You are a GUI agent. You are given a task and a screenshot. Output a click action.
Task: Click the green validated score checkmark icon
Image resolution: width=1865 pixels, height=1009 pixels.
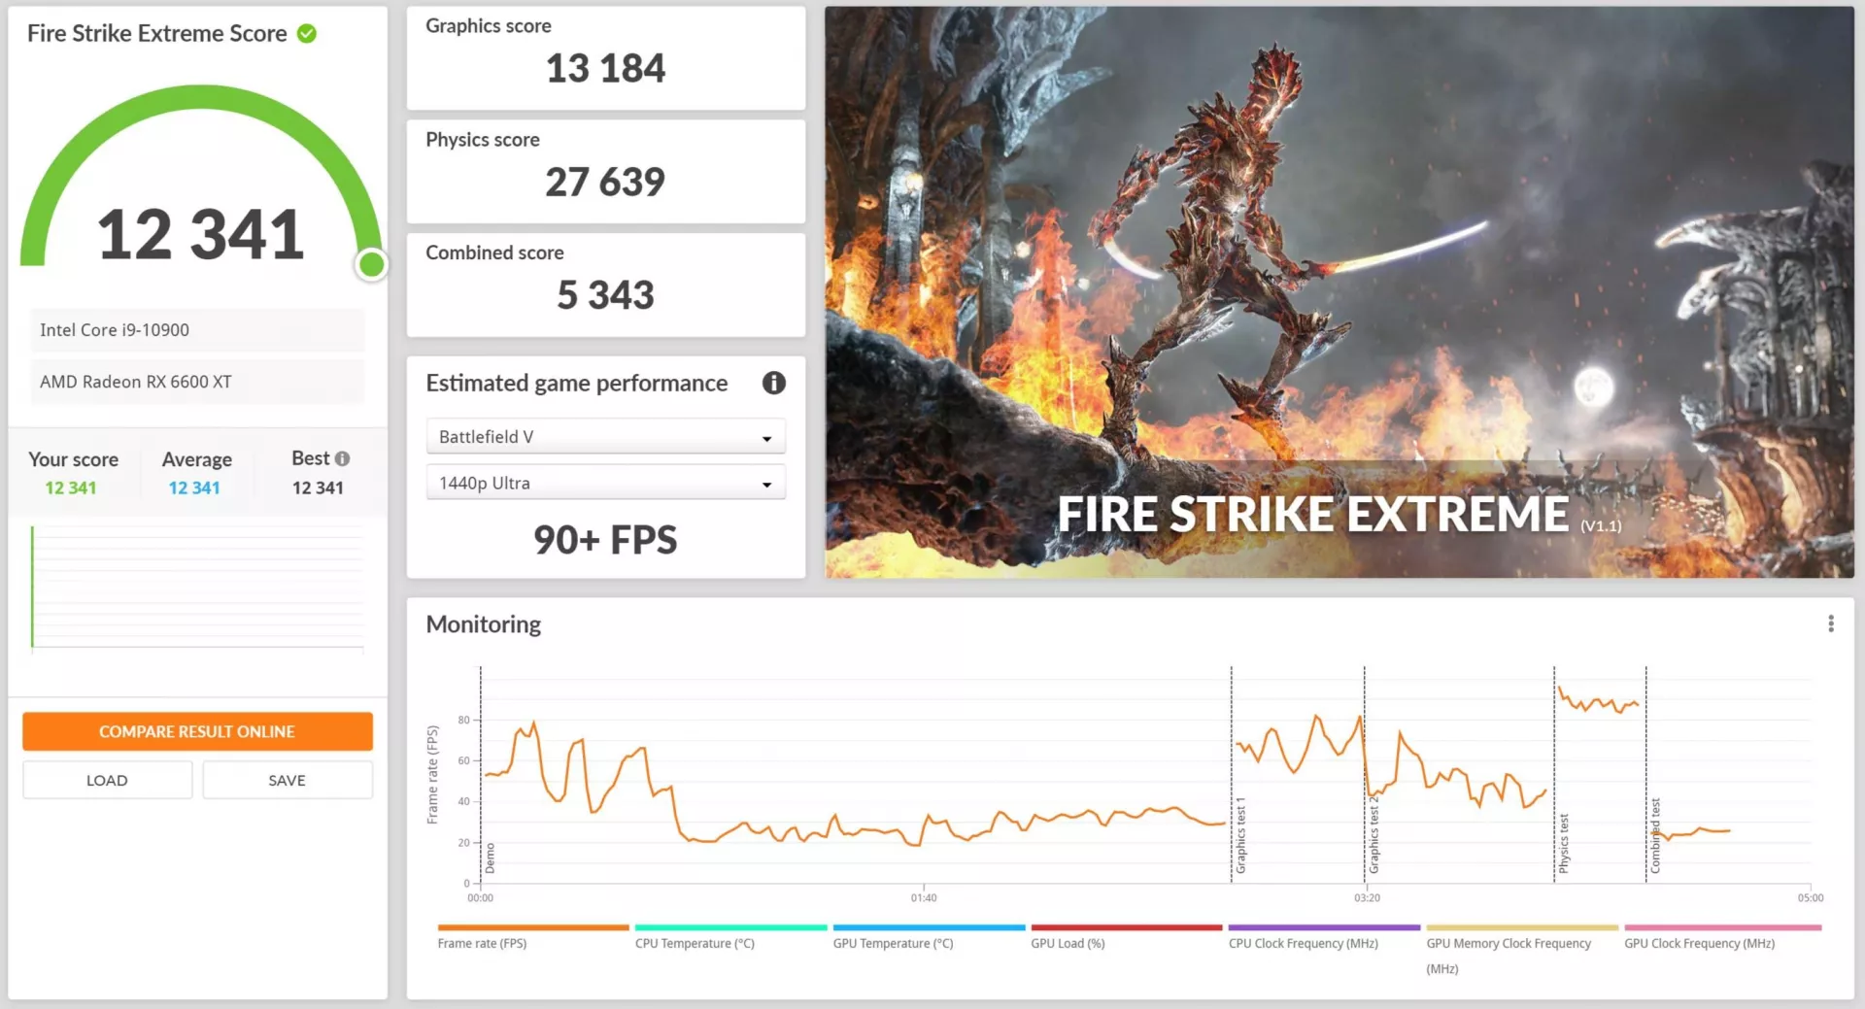307,34
